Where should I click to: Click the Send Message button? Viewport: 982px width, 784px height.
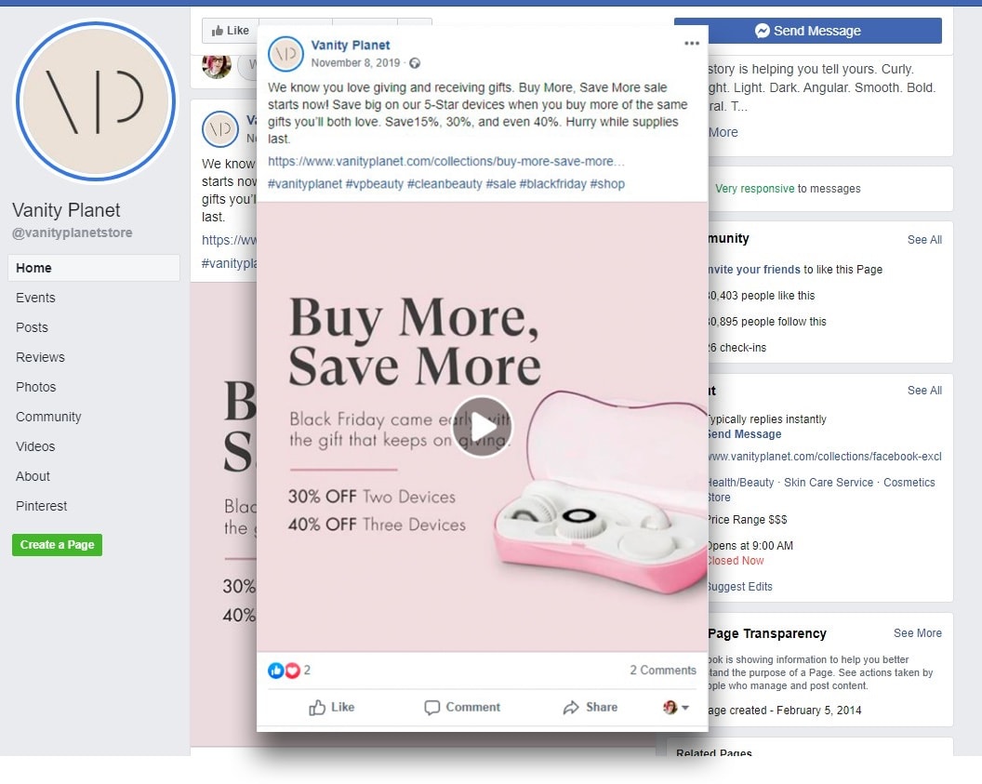[x=807, y=31]
